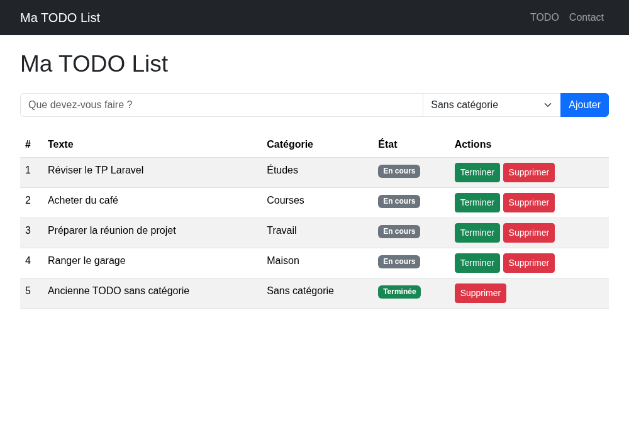
Task: Focus the 'Que devez-vous faire ?' input
Action: (221, 105)
